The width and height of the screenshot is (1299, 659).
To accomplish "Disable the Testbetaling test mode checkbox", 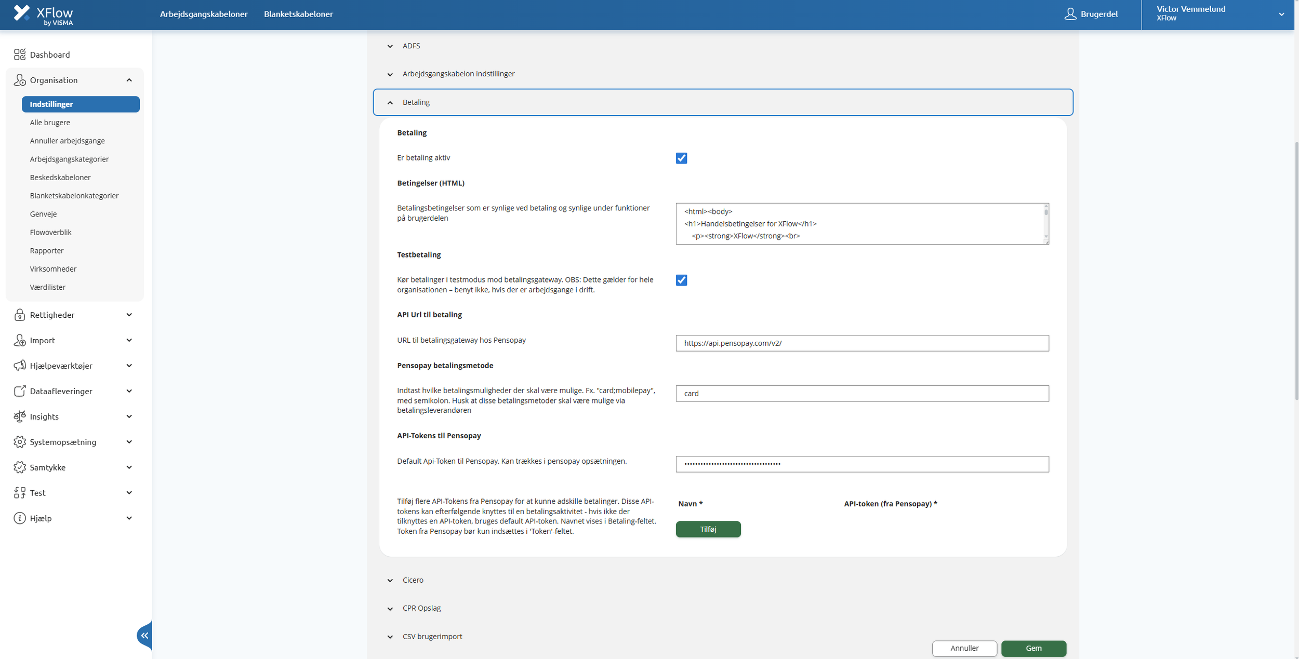I will coord(681,280).
